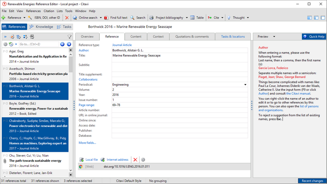Click the Journal Article reference type link

tap(122, 45)
